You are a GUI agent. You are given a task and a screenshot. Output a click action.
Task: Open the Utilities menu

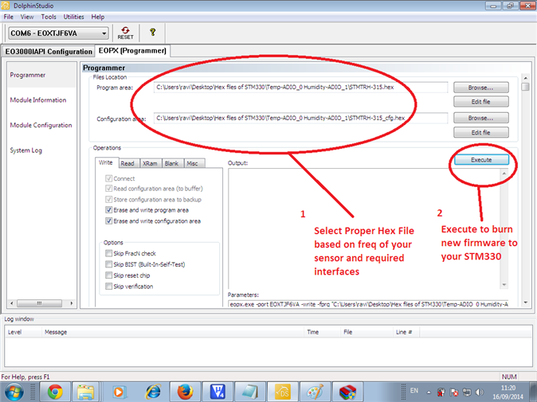73,17
